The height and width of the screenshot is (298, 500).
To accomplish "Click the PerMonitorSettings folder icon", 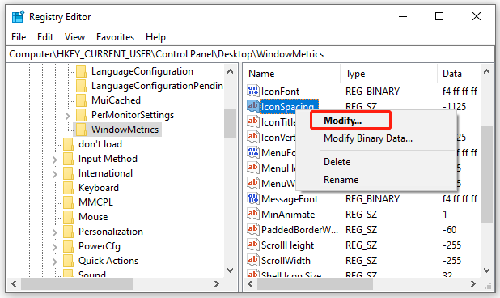I will [81, 115].
